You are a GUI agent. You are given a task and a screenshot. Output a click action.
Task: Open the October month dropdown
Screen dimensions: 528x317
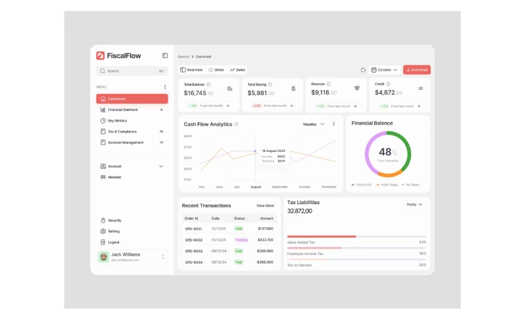point(384,70)
